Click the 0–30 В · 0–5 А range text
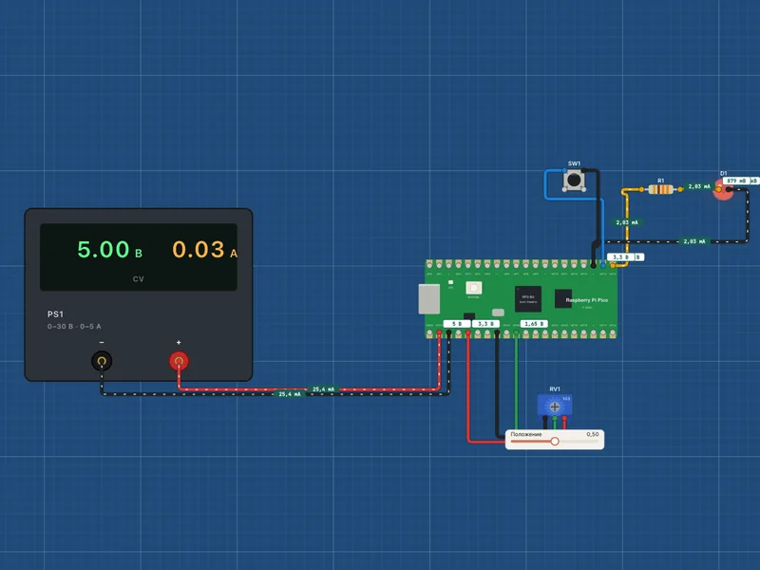Image resolution: width=760 pixels, height=570 pixels. pyautogui.click(x=74, y=326)
